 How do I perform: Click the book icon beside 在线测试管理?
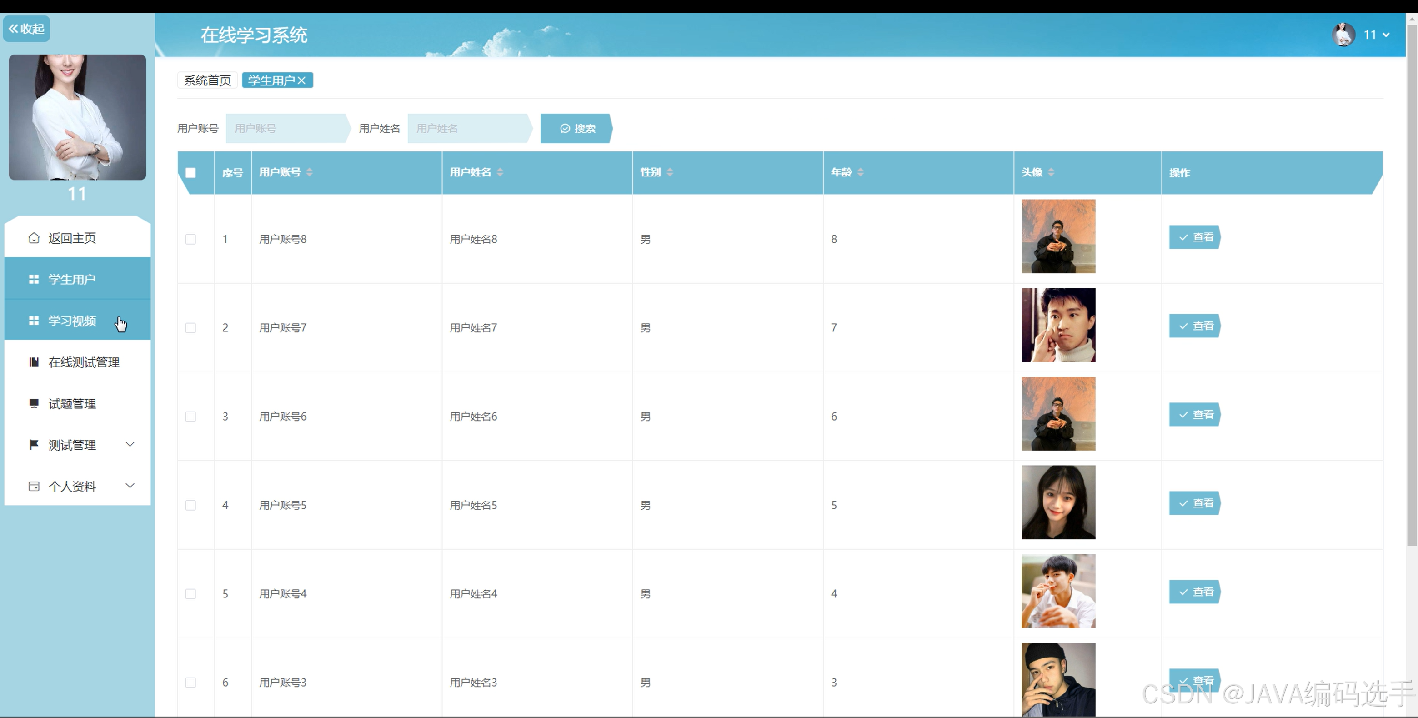[34, 362]
